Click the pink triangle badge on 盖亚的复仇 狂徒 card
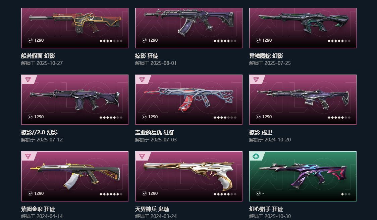 pyautogui.click(x=142, y=79)
